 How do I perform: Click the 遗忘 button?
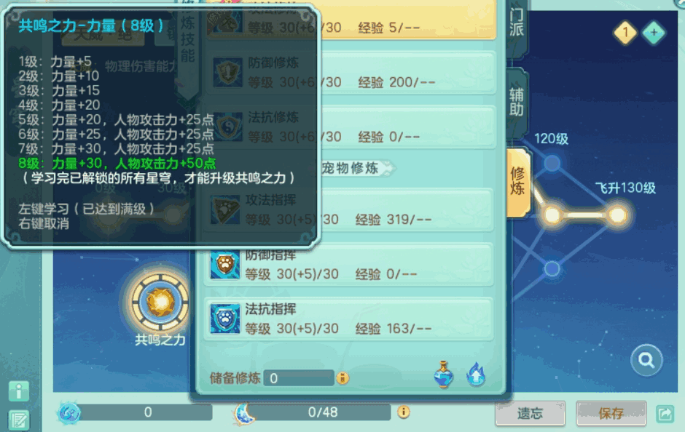[530, 413]
